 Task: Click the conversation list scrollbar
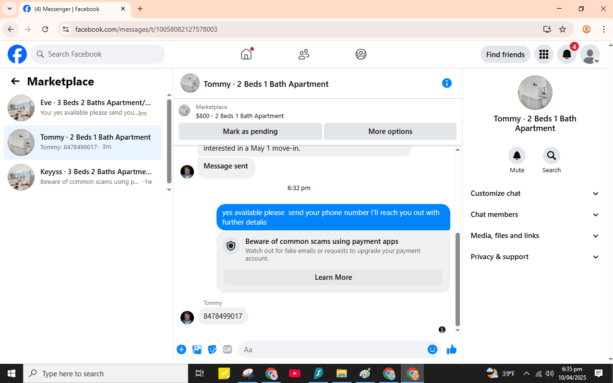[x=169, y=141]
